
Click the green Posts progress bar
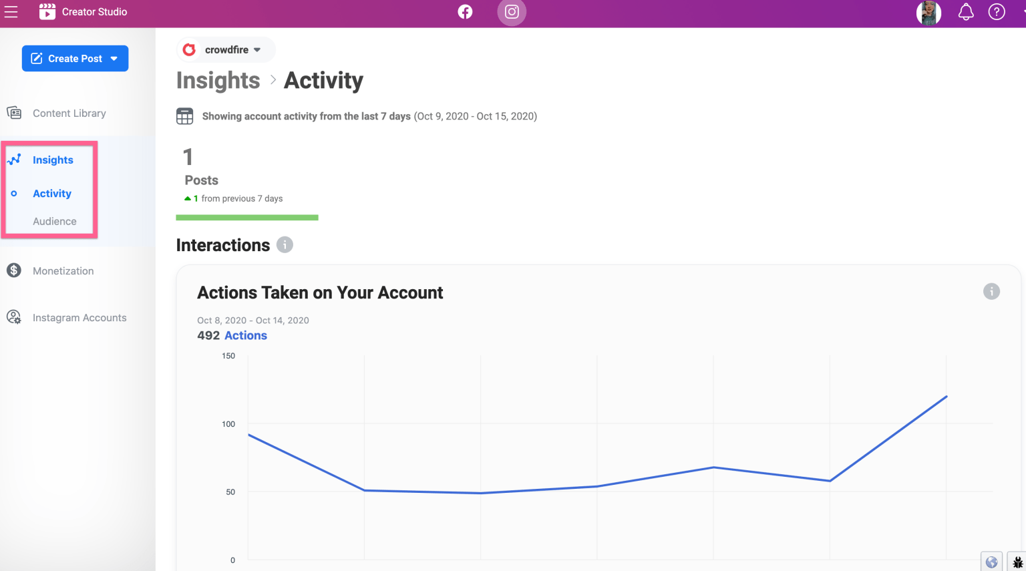(x=246, y=217)
